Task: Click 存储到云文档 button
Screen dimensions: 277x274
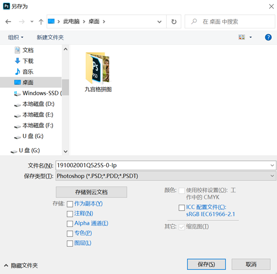Action: (91, 192)
